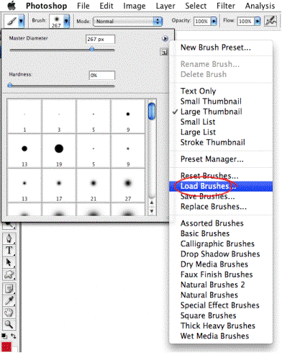
Task: Select the Path Selection arrow tool
Action: click(9, 262)
